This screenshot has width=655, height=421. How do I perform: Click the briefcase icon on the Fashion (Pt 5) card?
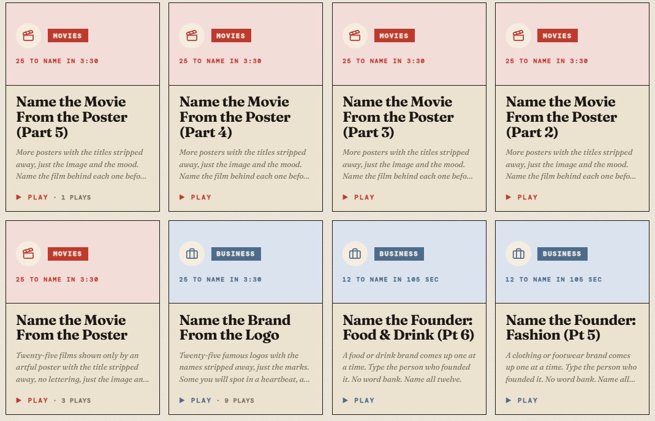coord(518,253)
